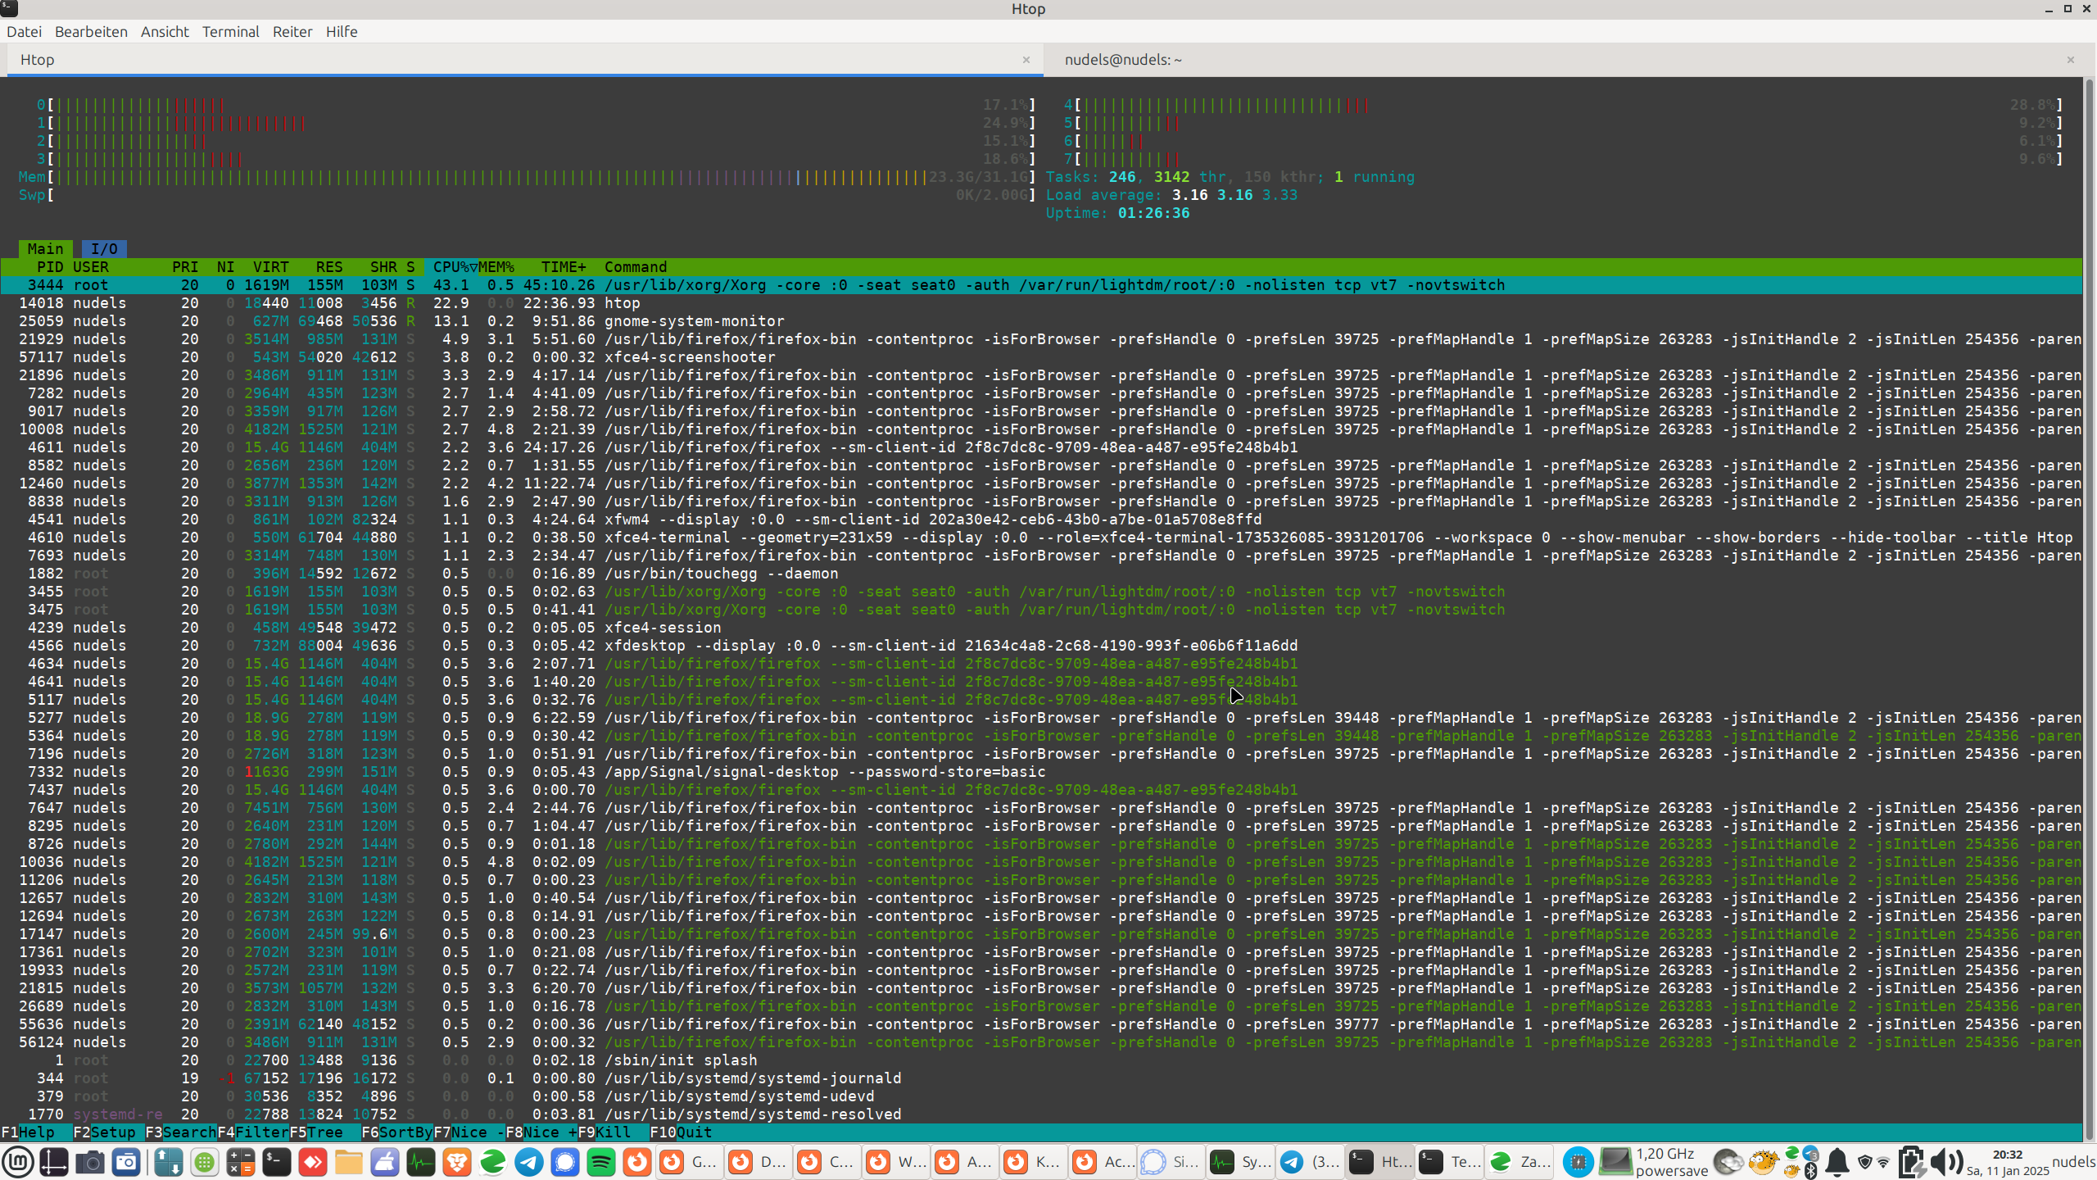Open the Telegram launcher icon
Image resolution: width=2097 pixels, height=1180 pixels.
point(529,1162)
